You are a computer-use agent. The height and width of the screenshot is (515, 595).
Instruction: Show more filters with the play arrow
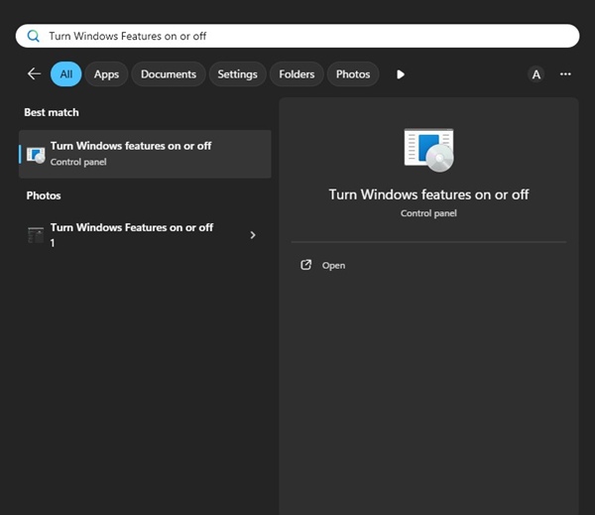click(401, 74)
